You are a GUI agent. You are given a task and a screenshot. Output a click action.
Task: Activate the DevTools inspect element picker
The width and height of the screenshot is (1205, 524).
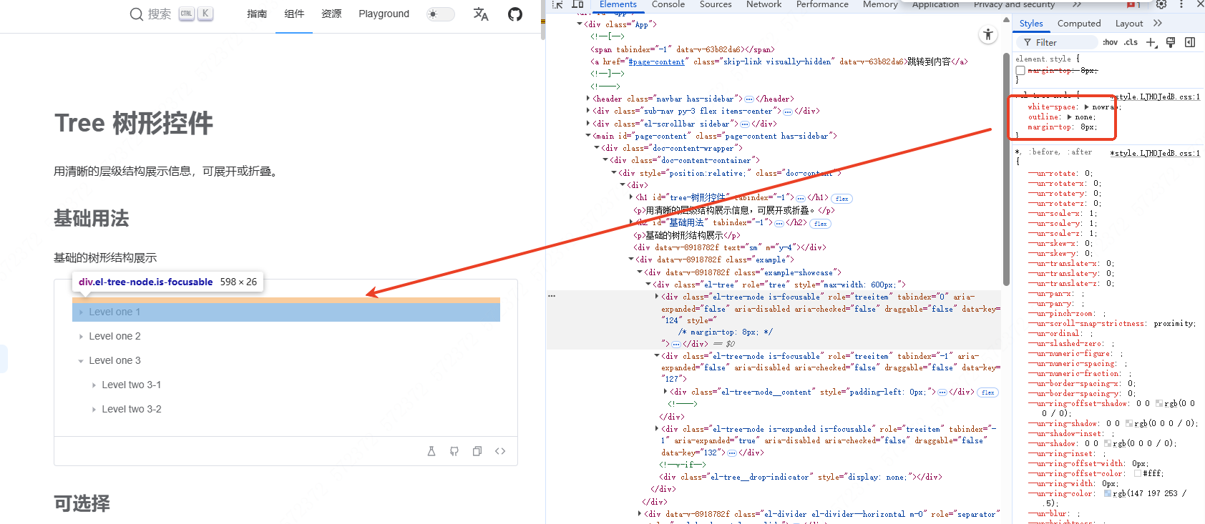click(x=557, y=4)
